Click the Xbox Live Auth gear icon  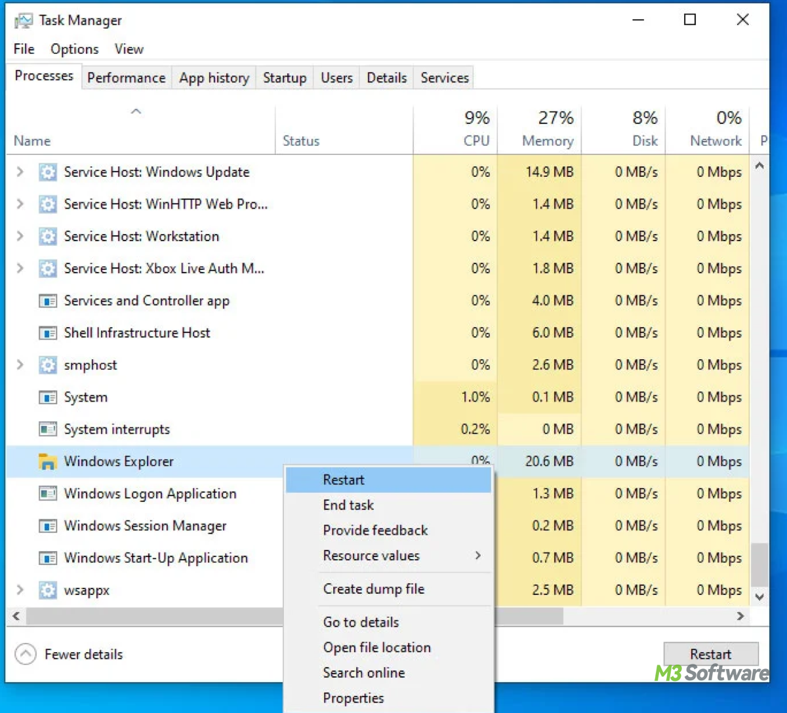[47, 269]
